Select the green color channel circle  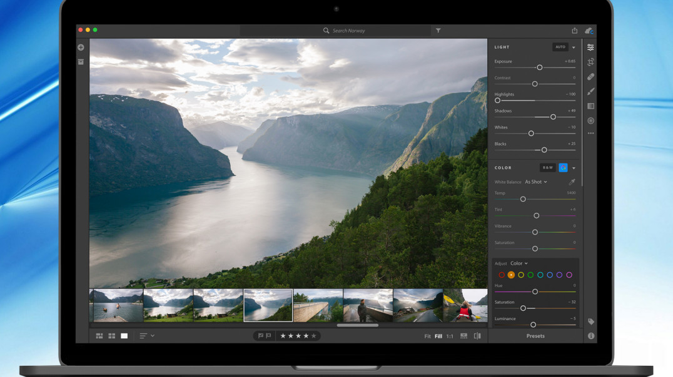click(530, 275)
